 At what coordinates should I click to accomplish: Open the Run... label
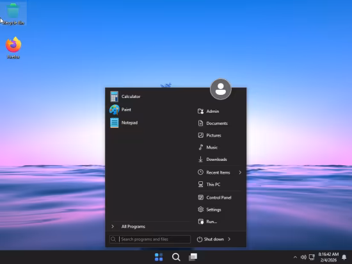coord(212,222)
